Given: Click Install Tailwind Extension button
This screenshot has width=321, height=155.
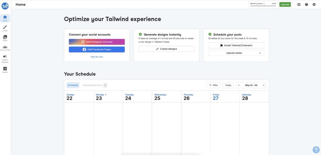Looking at the screenshot, I should pos(236,45).
